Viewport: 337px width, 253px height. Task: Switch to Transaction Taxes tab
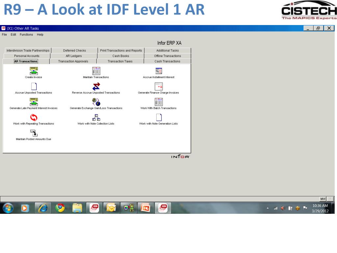click(120, 61)
